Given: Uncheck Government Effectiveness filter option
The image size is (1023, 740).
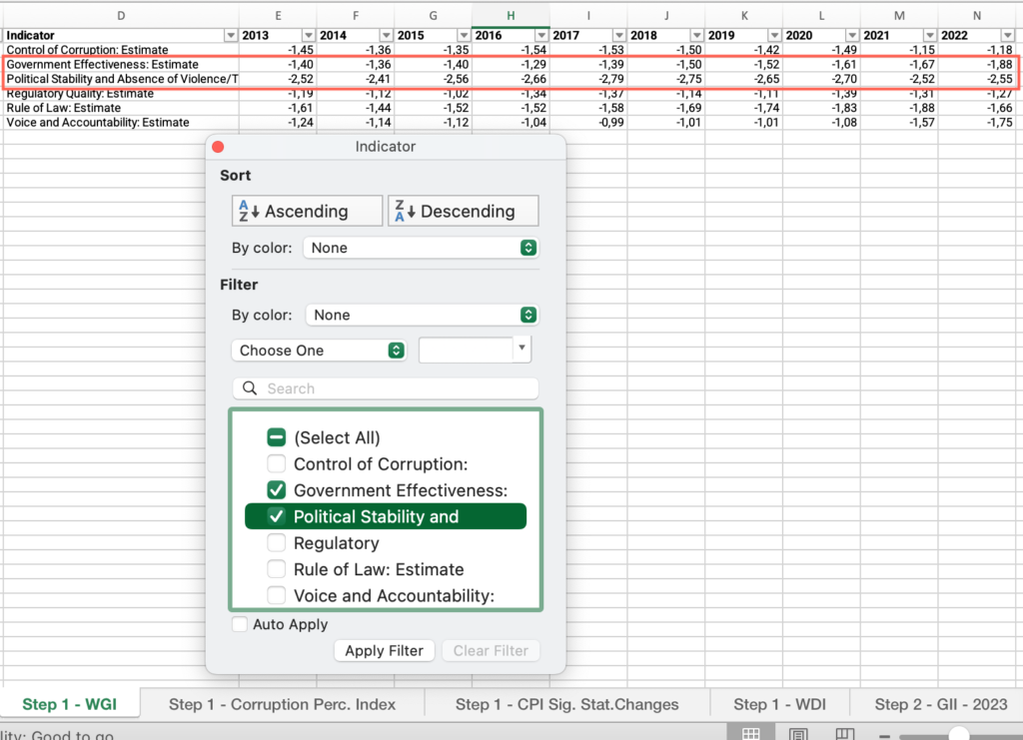Looking at the screenshot, I should tap(277, 490).
